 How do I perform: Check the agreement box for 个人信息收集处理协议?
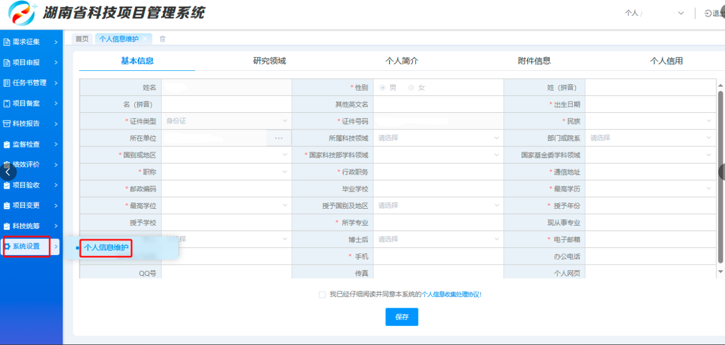pos(322,295)
